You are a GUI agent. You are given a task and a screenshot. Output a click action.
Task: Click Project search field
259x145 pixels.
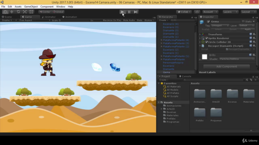coord(213,80)
